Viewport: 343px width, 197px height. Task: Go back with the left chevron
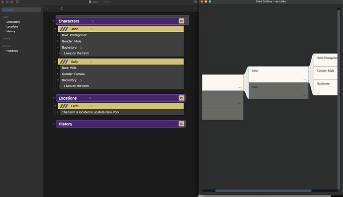(x=53, y=8)
